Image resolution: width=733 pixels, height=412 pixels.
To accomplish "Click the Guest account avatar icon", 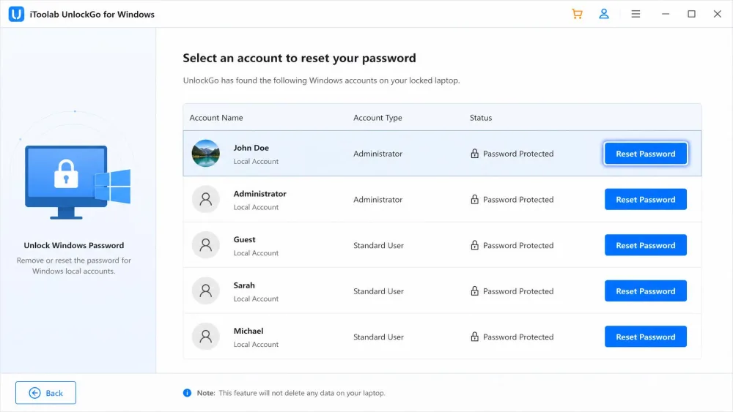I will click(x=206, y=245).
